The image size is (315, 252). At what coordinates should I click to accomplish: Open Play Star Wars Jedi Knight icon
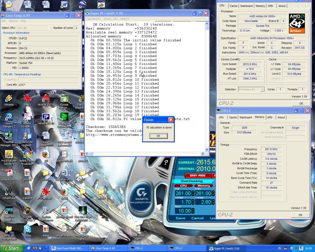tap(83, 214)
